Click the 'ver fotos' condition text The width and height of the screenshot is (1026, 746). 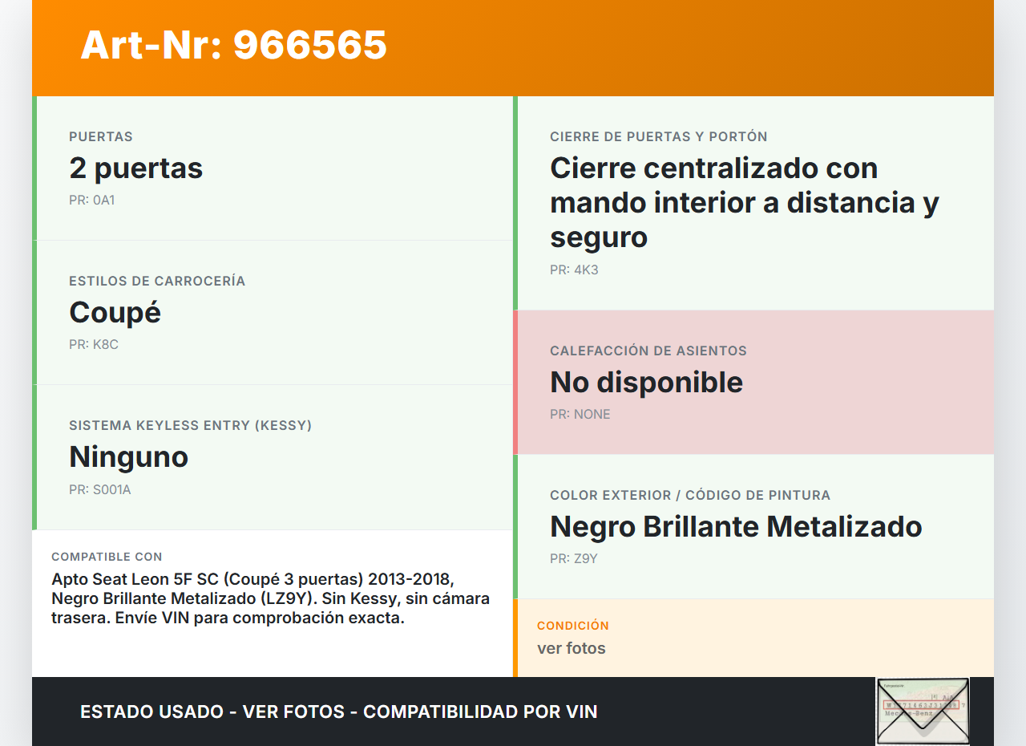tap(572, 648)
